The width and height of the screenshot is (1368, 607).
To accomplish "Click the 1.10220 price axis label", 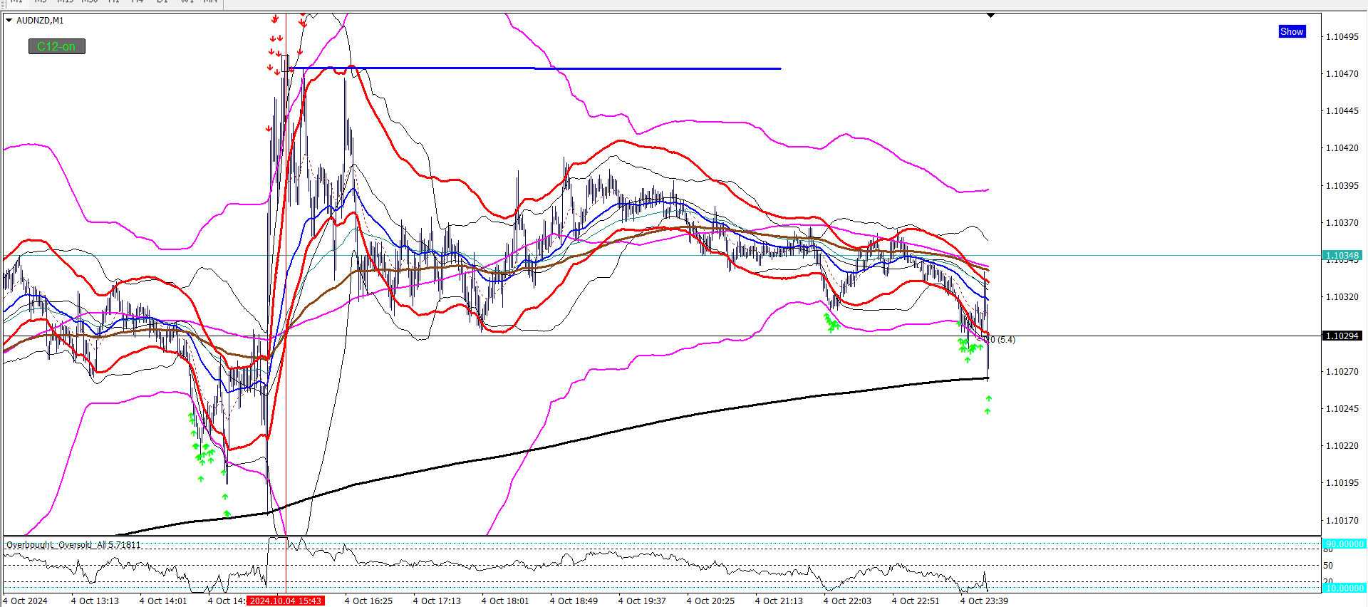I will click(x=1342, y=446).
